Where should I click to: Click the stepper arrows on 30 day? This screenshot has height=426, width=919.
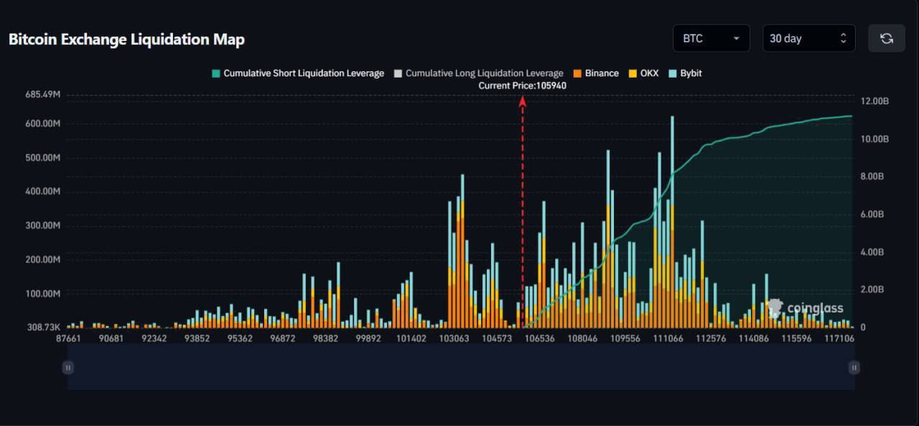point(843,39)
